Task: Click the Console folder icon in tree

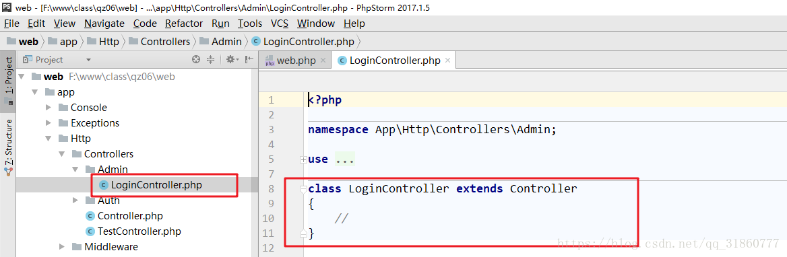Action: 63,108
